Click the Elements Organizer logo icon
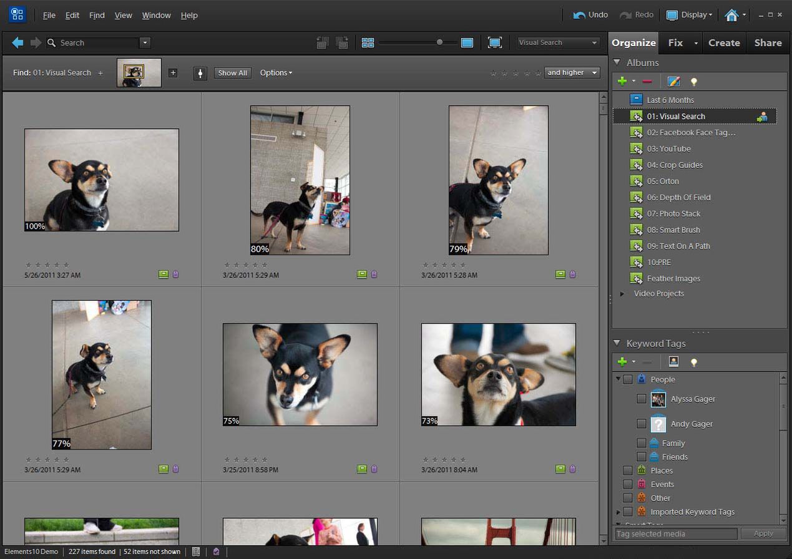This screenshot has height=559, width=792. click(x=17, y=14)
